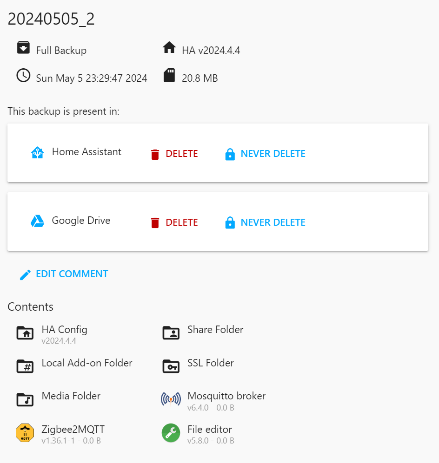Click the File editor wrench icon
Image resolution: width=439 pixels, height=463 pixels.
click(x=171, y=433)
